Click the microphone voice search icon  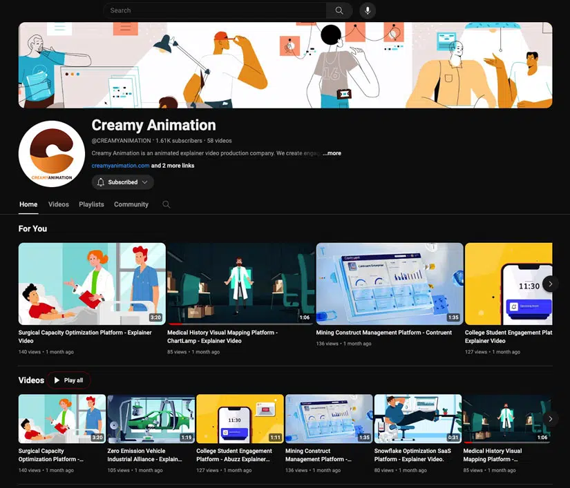368,10
